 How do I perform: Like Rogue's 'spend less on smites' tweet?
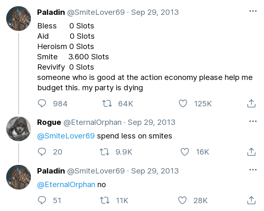tap(184, 152)
